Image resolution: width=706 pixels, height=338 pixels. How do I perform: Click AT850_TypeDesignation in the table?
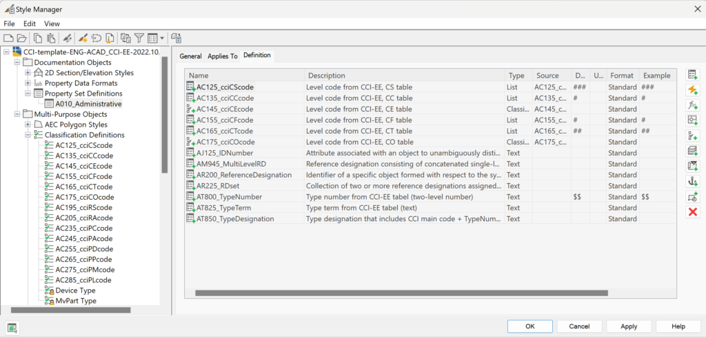235,219
